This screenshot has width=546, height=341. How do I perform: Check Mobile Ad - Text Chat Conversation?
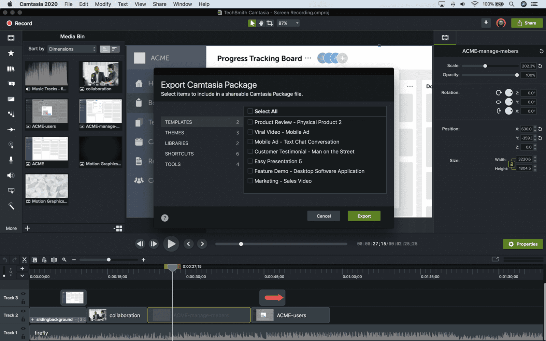250,142
